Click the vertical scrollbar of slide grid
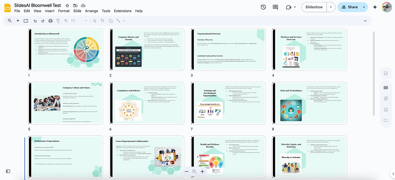Viewport: 395px width, 180px height. click(373, 73)
